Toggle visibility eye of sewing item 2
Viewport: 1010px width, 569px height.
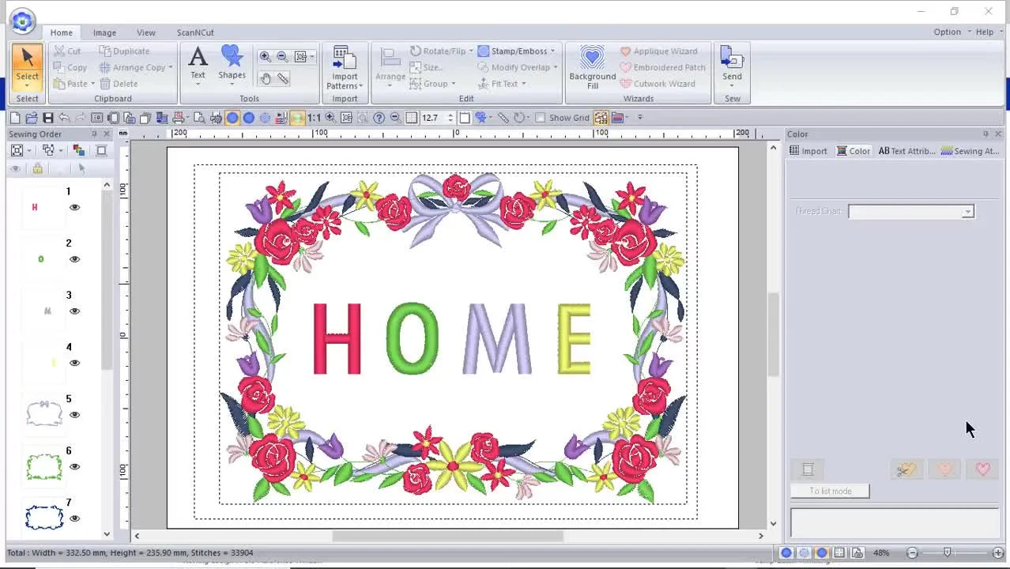tap(74, 259)
